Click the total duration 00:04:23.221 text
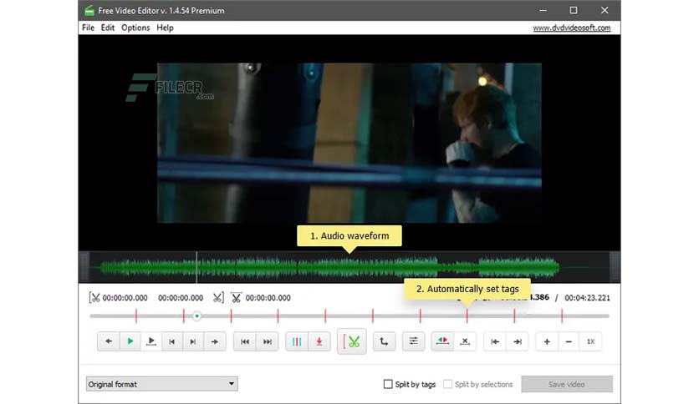 [x=587, y=298]
